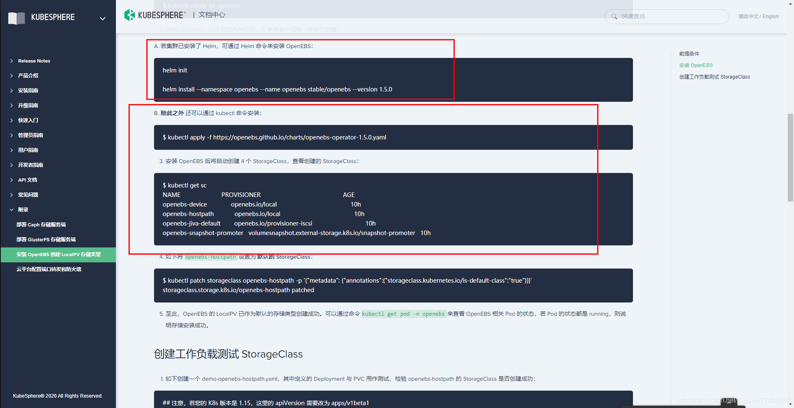Open 部署 GlusterFS 存储服务端 page
Screen dimensions: 794x408
tap(46, 240)
